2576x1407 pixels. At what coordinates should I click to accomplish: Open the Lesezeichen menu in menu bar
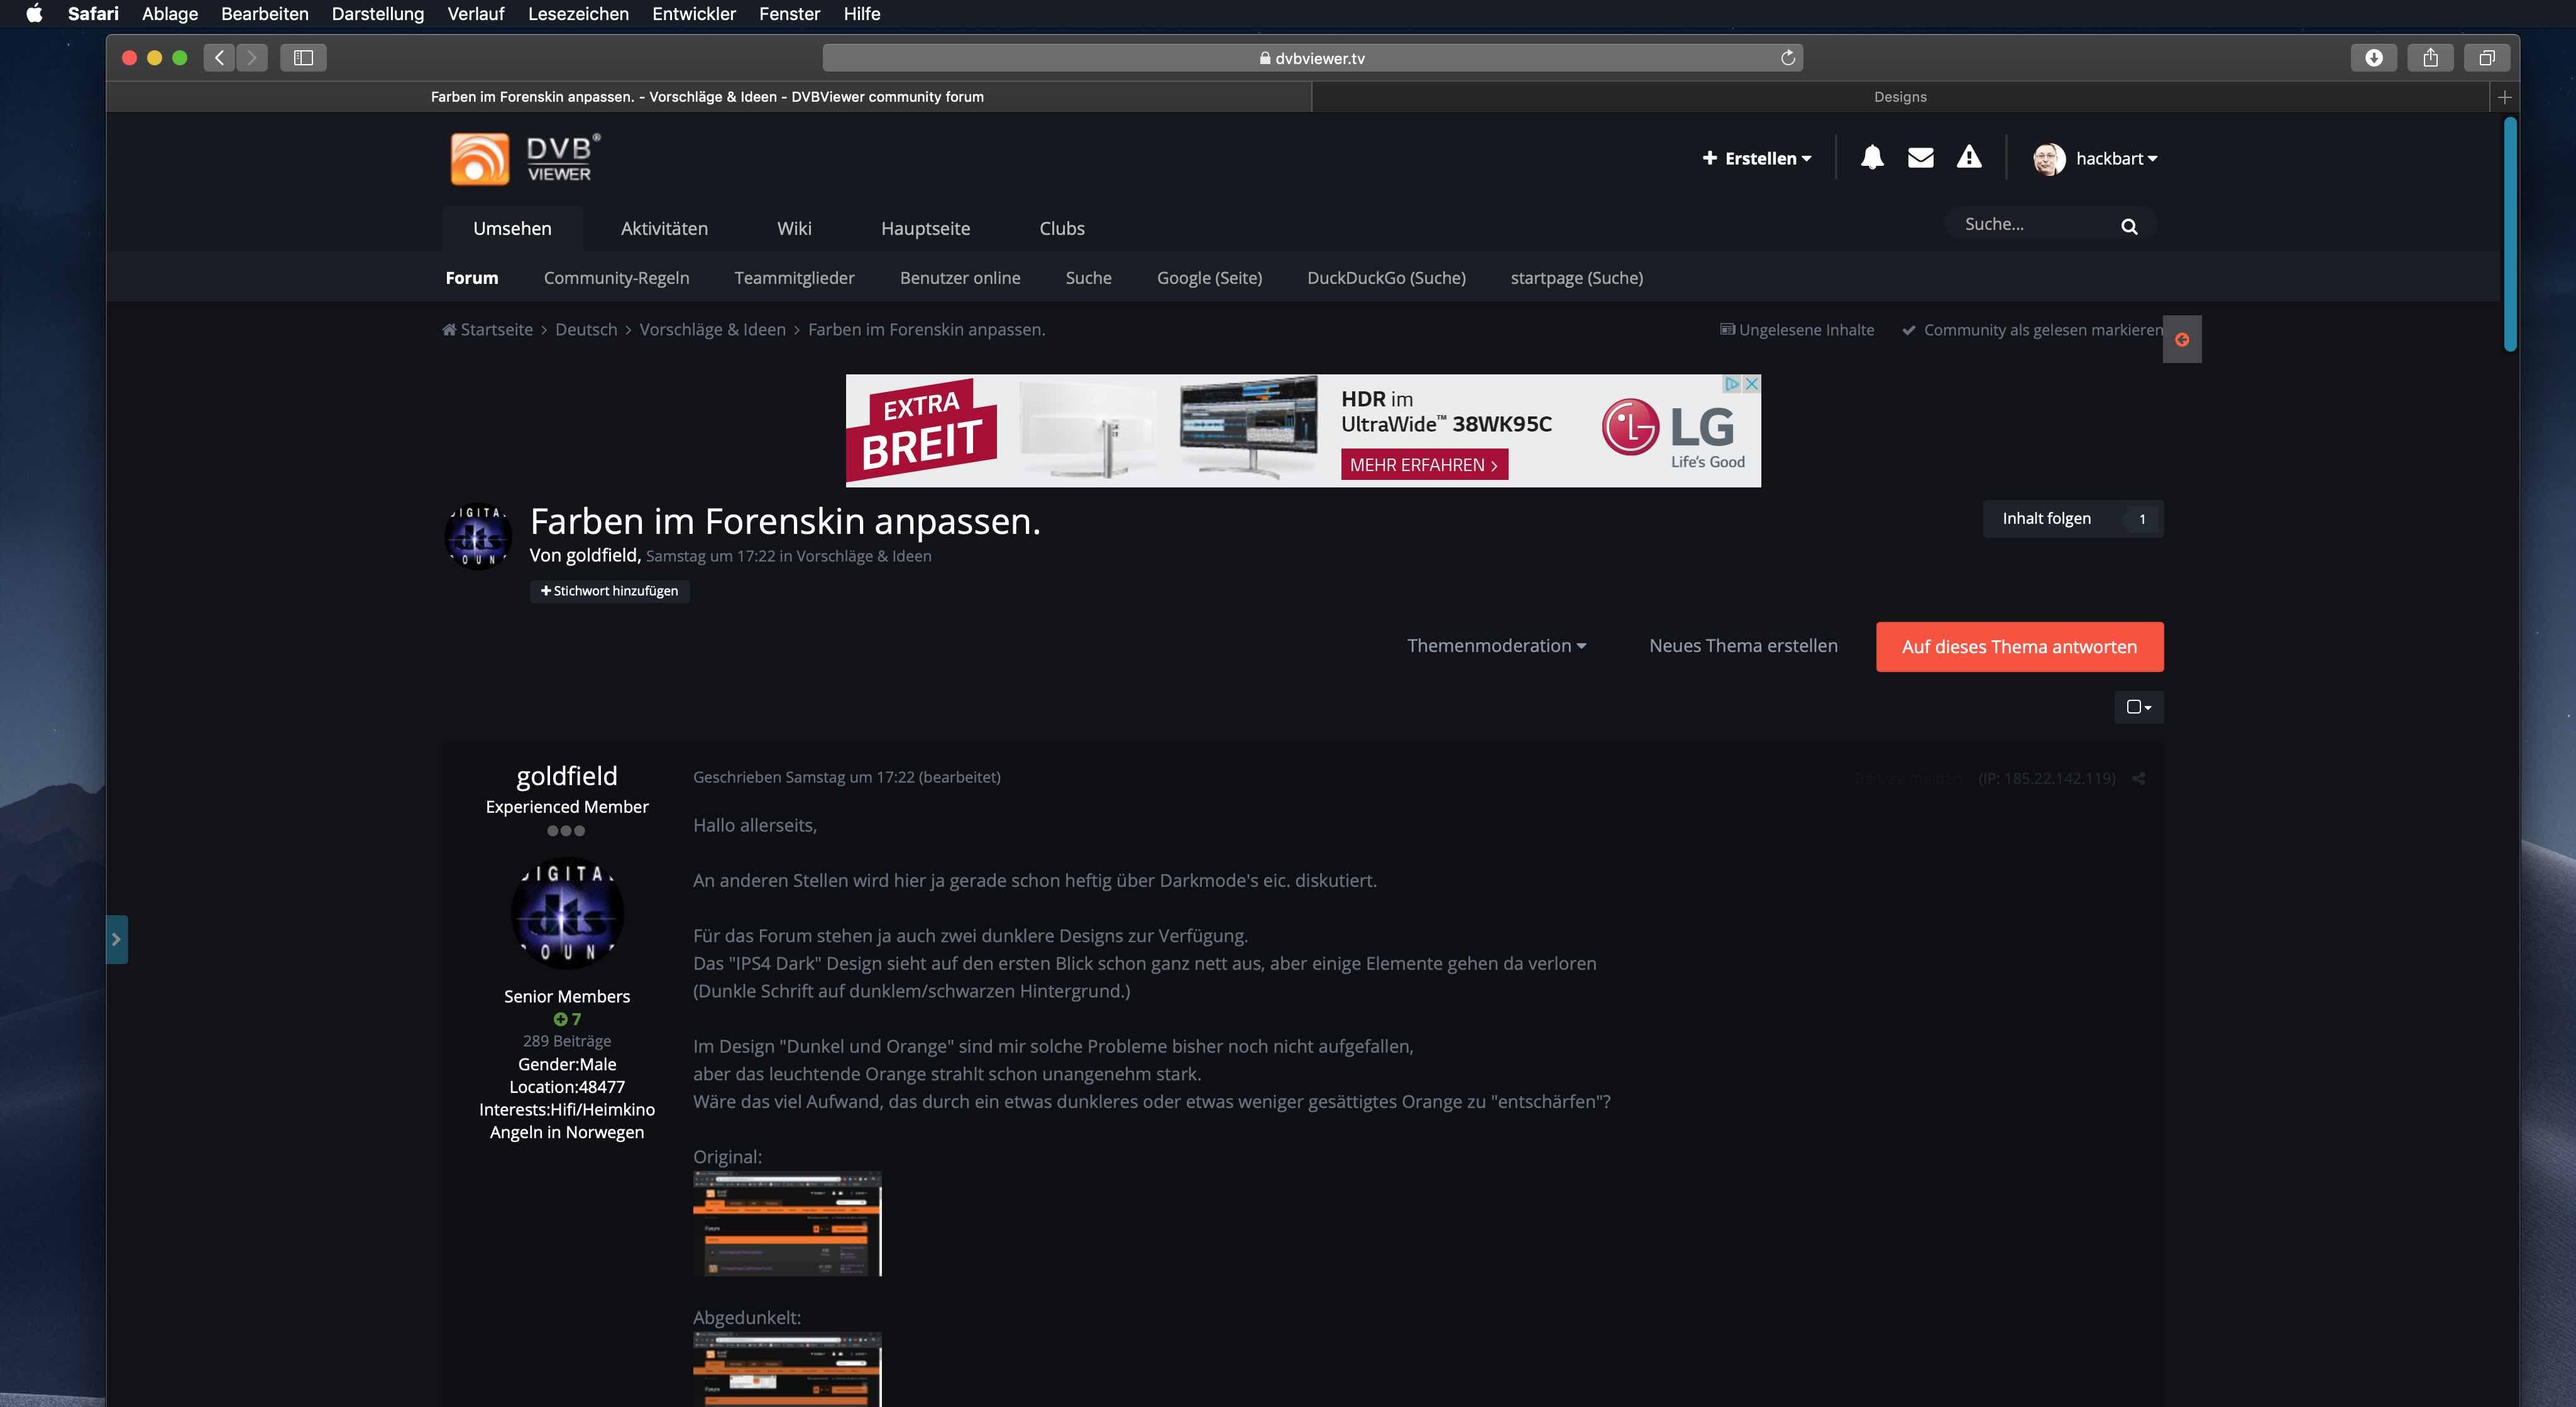(578, 14)
